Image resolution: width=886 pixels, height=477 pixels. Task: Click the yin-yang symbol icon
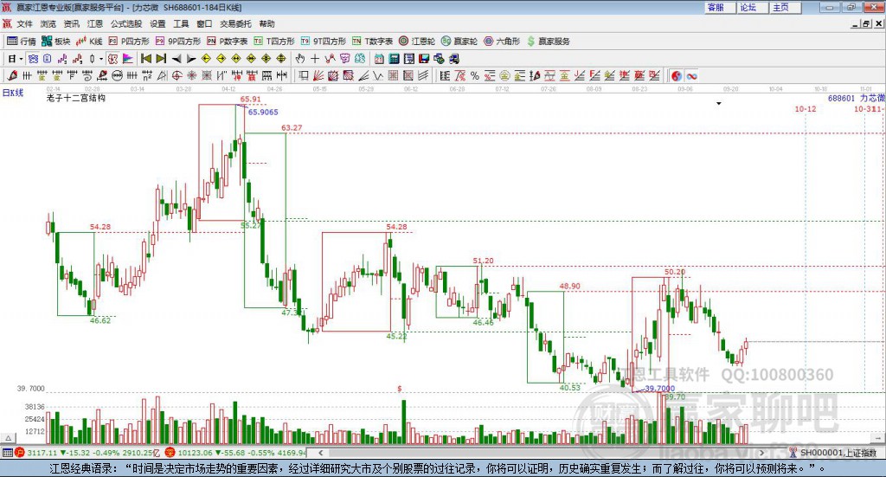tap(677, 75)
